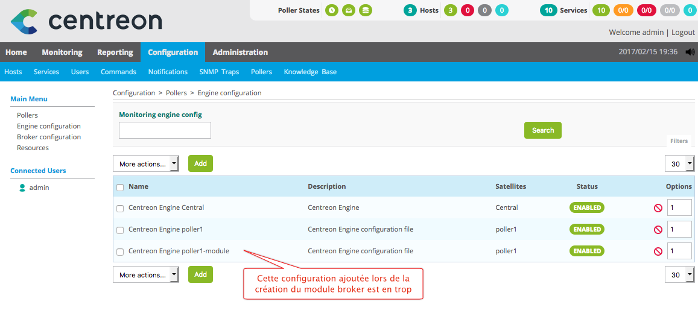
Task: Tick the select-all checkbox in table header
Action: (x=120, y=187)
